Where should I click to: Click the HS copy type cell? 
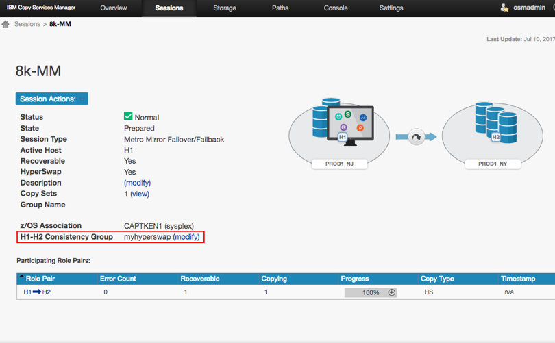(x=429, y=292)
